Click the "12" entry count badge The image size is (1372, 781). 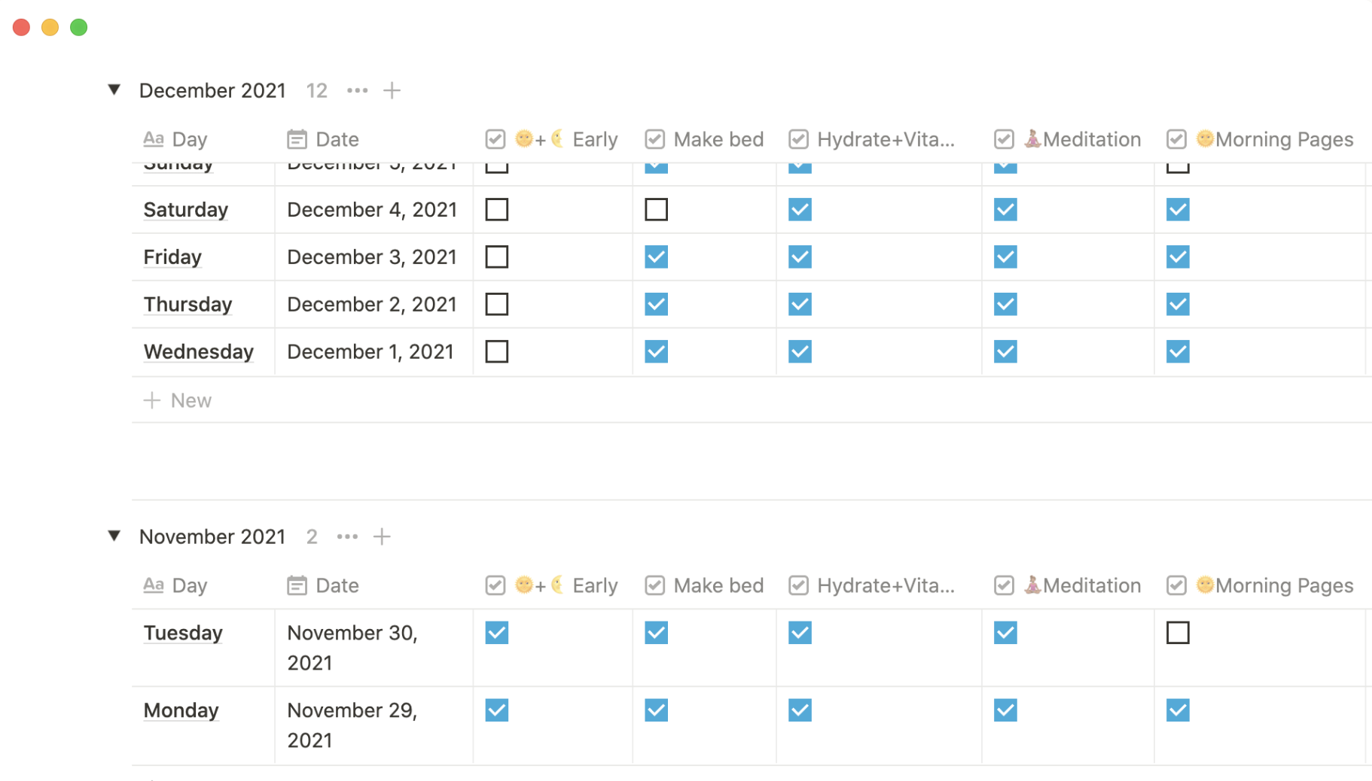tap(316, 90)
